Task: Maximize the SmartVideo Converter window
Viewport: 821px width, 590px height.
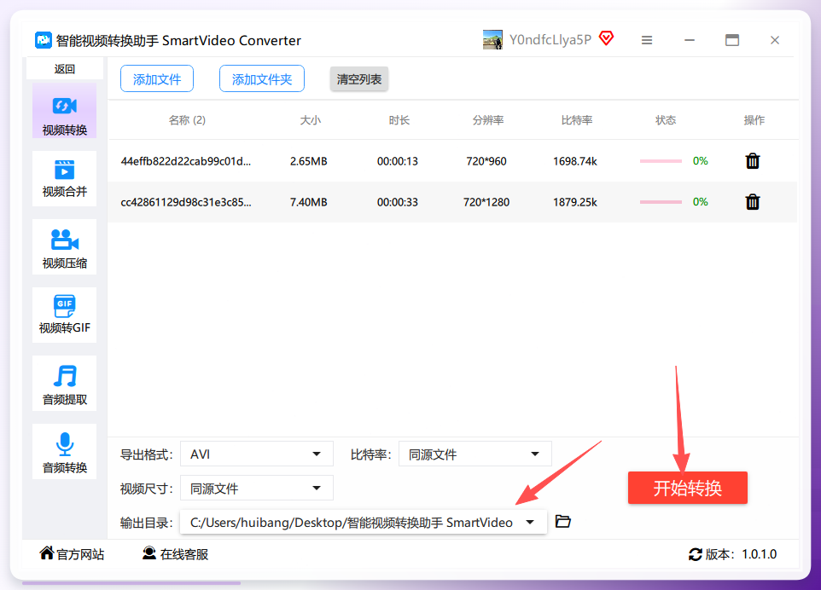Action: [732, 40]
